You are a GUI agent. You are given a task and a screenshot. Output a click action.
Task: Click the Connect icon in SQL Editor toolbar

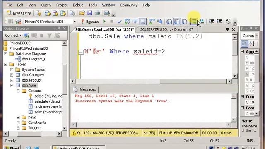(x=11, y=22)
